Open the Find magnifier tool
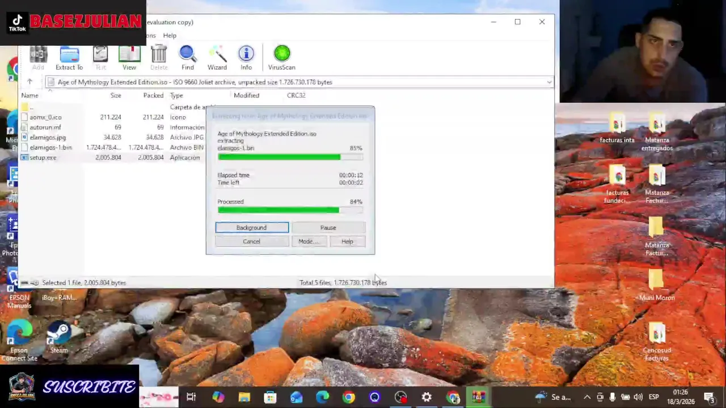This screenshot has height=408, width=726. (x=188, y=58)
